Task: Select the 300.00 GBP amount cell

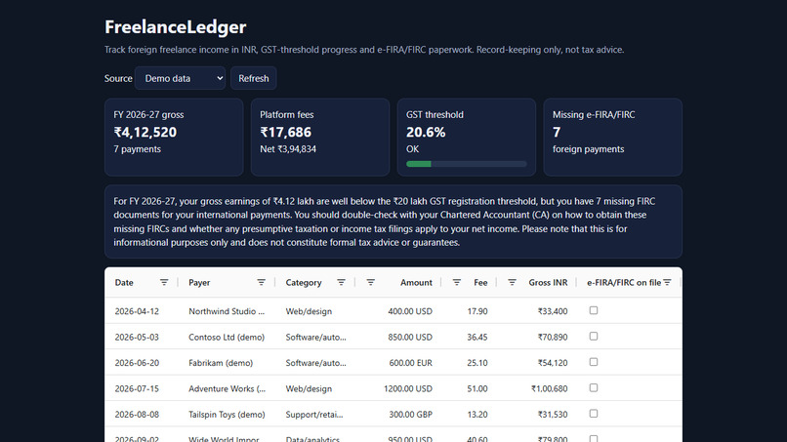Action: (410, 415)
